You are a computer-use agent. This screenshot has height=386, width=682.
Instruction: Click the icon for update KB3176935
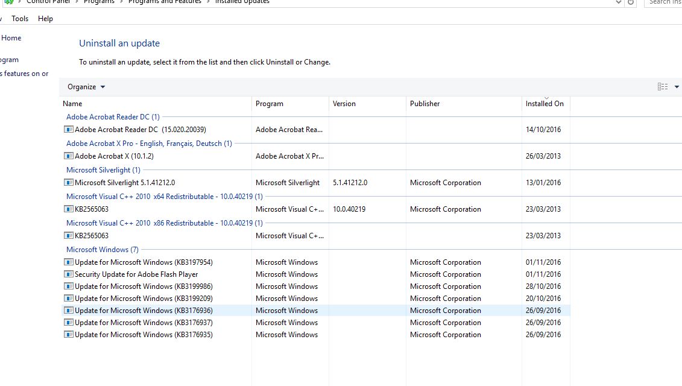(68, 334)
